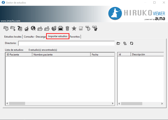This screenshot has width=168, height=120.
Task: Click the network nodes with gear icon
Action: point(95,28)
